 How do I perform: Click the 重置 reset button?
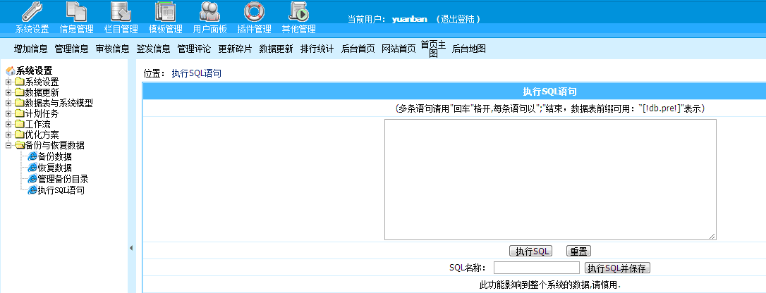579,251
